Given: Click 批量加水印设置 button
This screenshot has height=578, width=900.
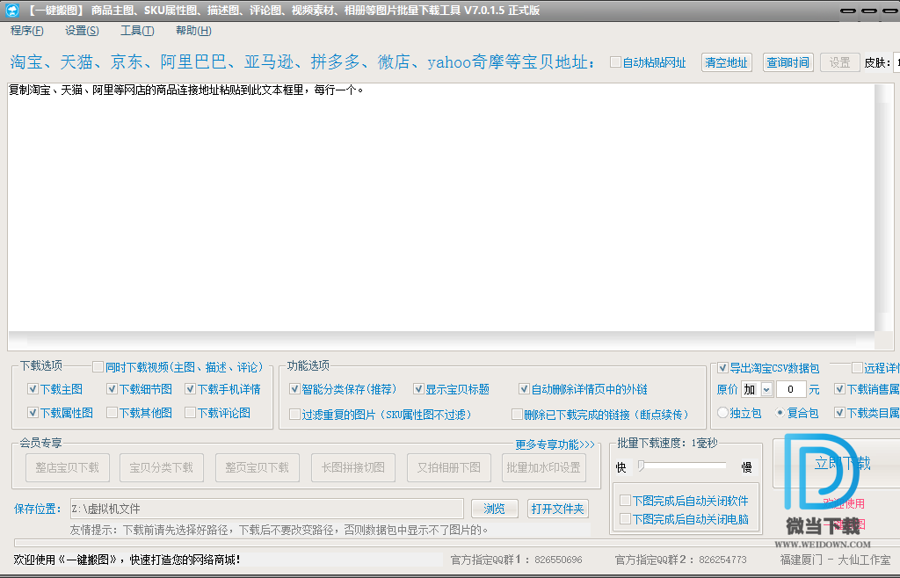Looking at the screenshot, I should tap(543, 468).
